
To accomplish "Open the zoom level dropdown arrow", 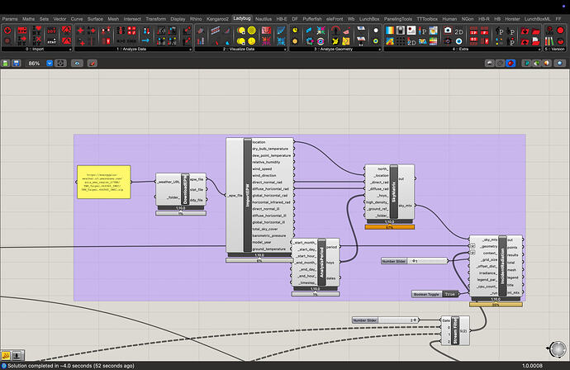I will pyautogui.click(x=50, y=64).
